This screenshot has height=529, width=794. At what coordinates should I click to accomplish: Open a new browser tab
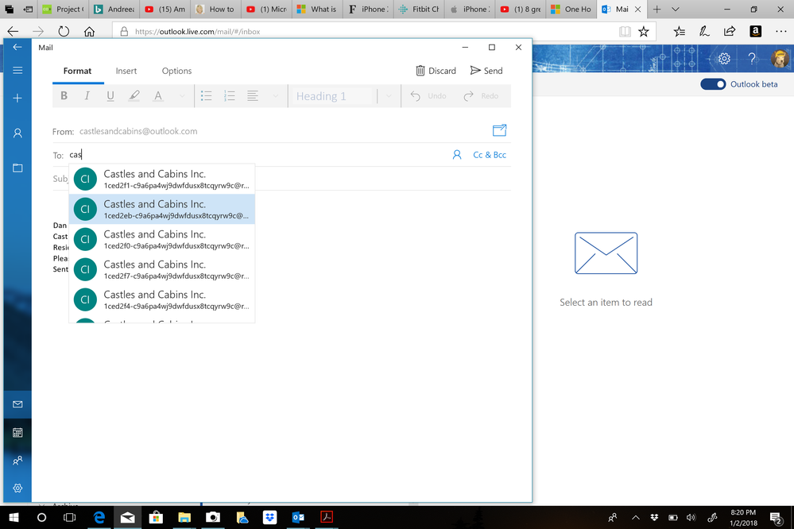[657, 9]
